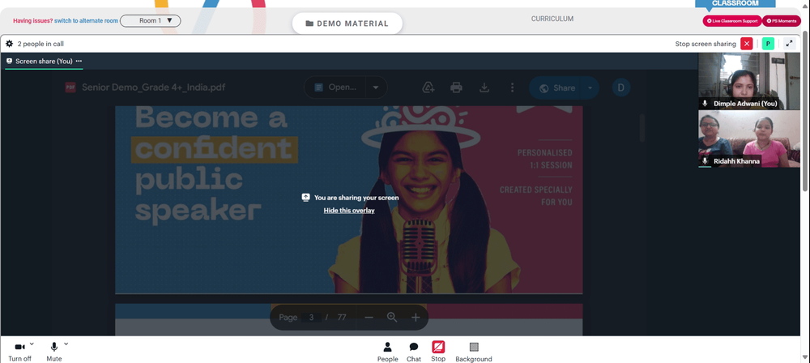Open the People panel
Viewport: 810px width, 363px height.
(387, 352)
